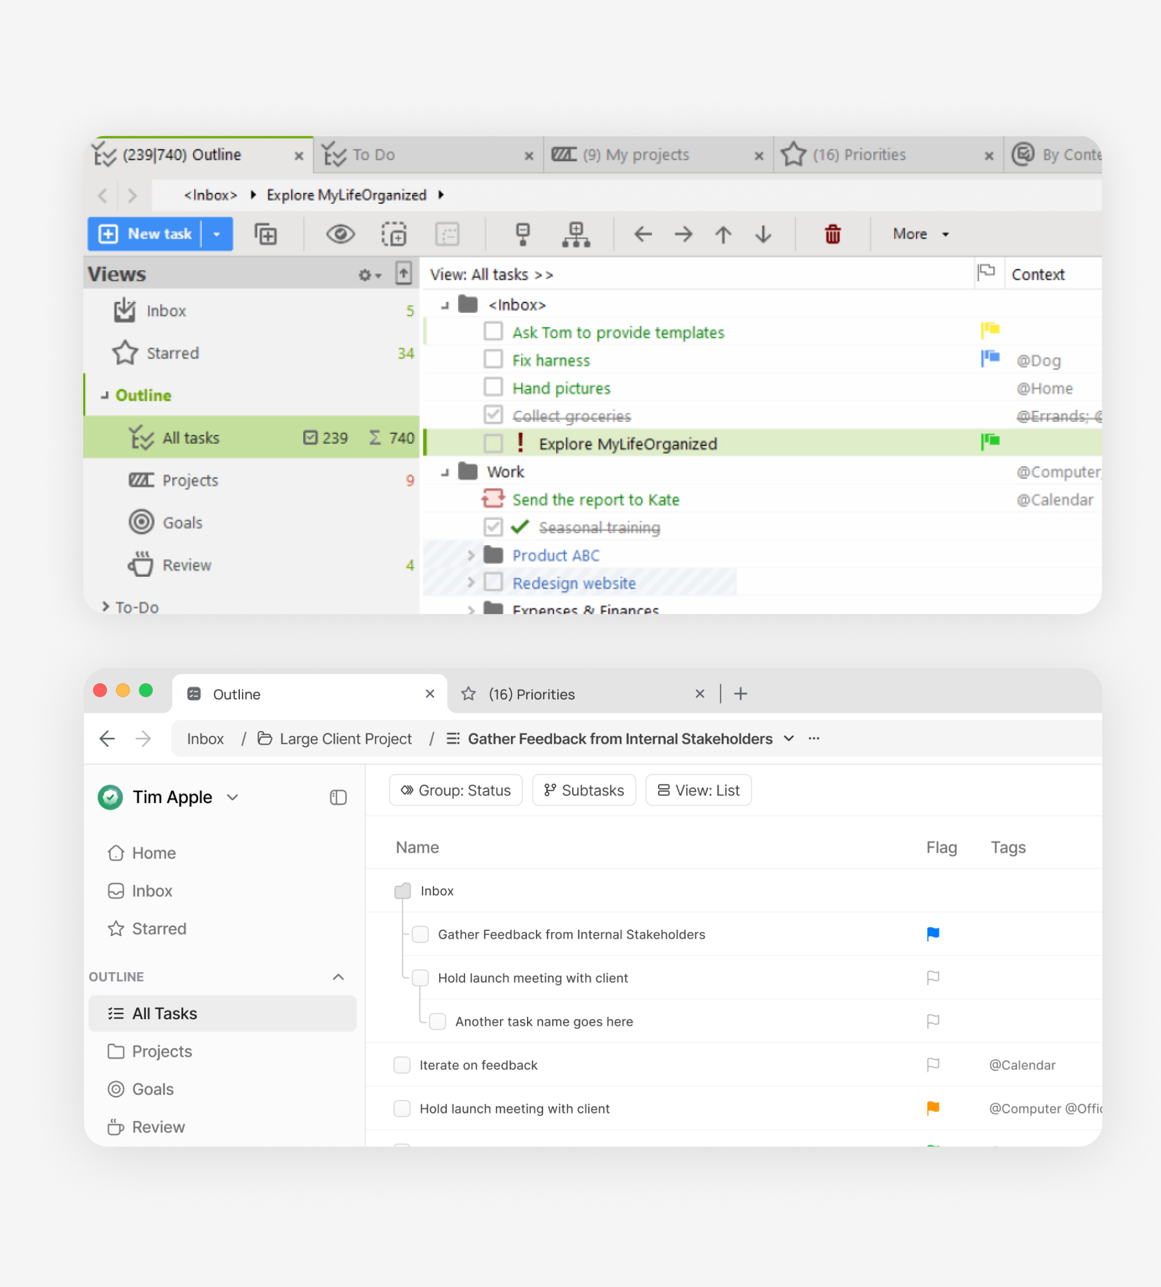Click the pin/marker icon in the toolbar
Viewport: 1161px width, 1287px height.
(523, 234)
